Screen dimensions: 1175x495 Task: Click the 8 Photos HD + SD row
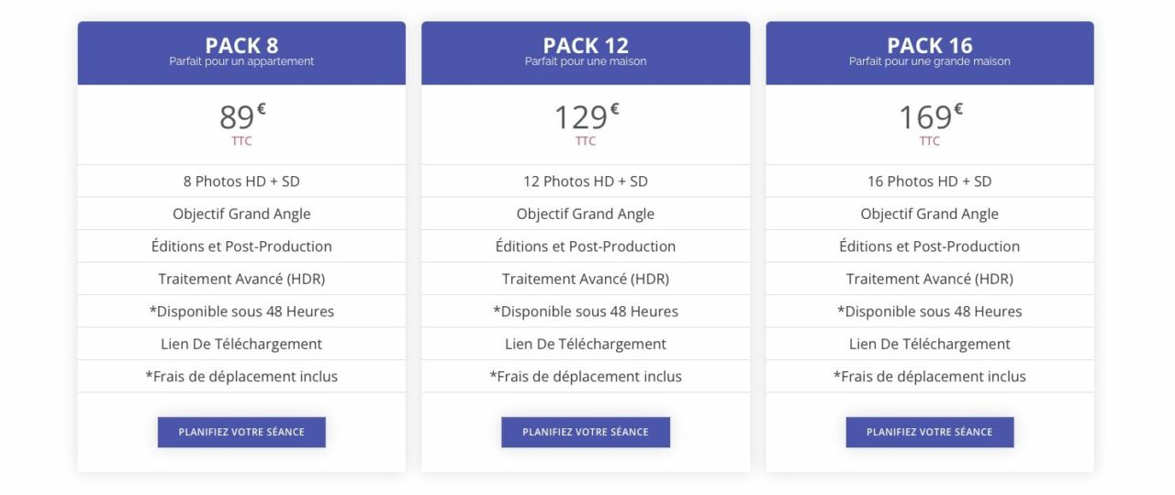241,181
